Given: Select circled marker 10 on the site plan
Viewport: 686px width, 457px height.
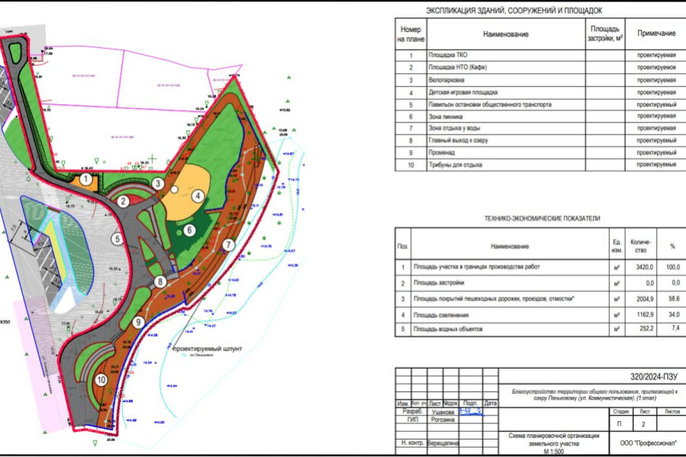Looking at the screenshot, I should (101, 379).
